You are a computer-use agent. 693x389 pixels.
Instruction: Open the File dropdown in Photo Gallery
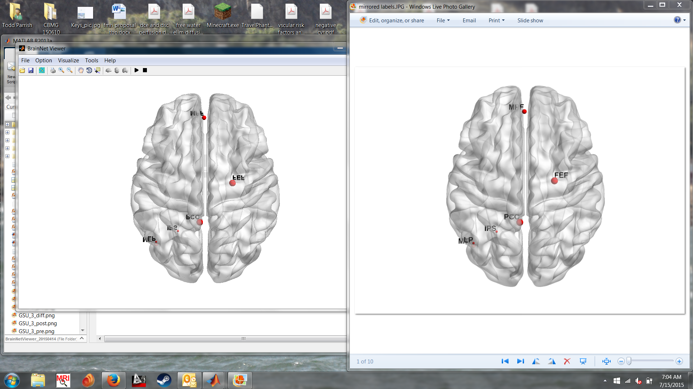[443, 21]
